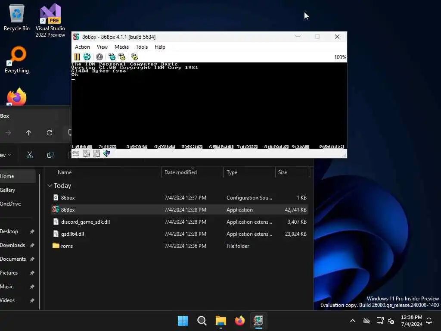
Task: Open the Windows Start menu
Action: point(183,321)
